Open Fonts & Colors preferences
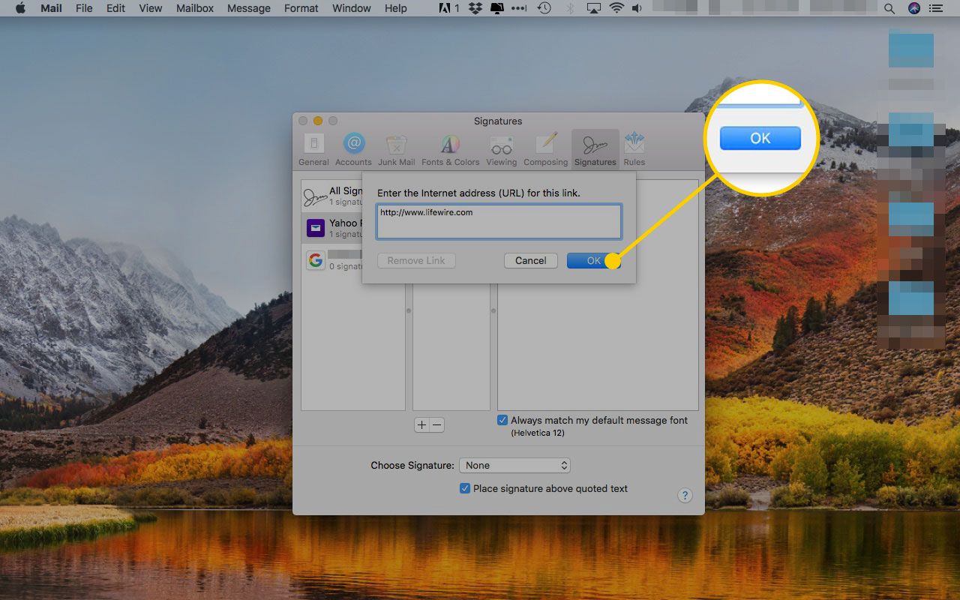Viewport: 960px width, 600px height. [x=450, y=149]
